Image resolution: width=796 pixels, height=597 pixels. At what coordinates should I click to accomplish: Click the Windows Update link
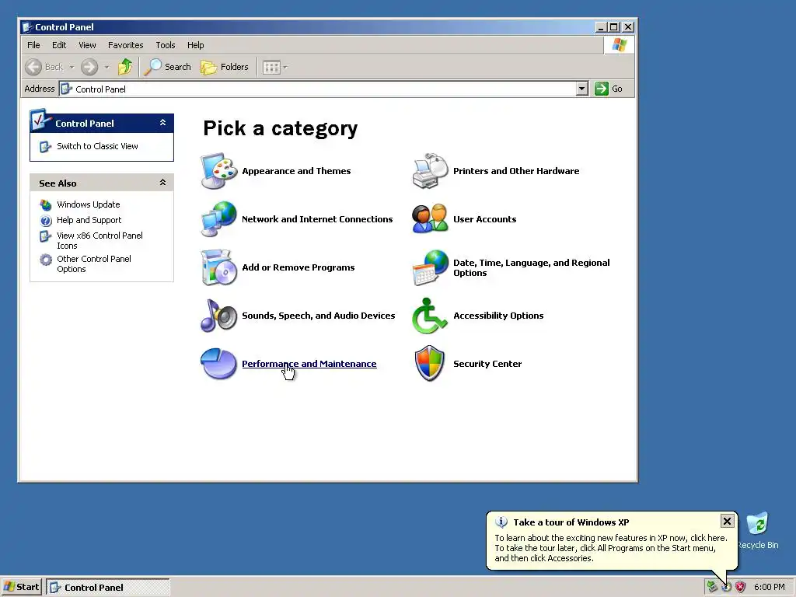click(89, 204)
